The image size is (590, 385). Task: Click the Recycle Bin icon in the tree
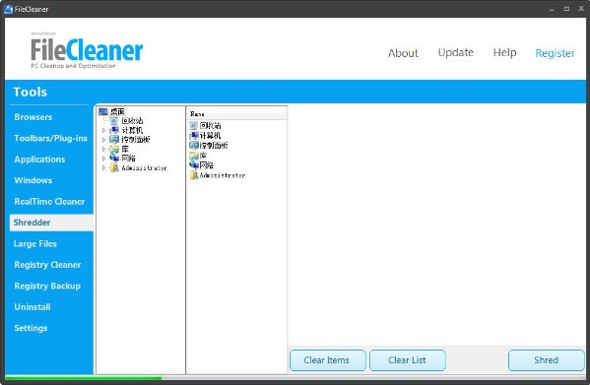(x=114, y=121)
